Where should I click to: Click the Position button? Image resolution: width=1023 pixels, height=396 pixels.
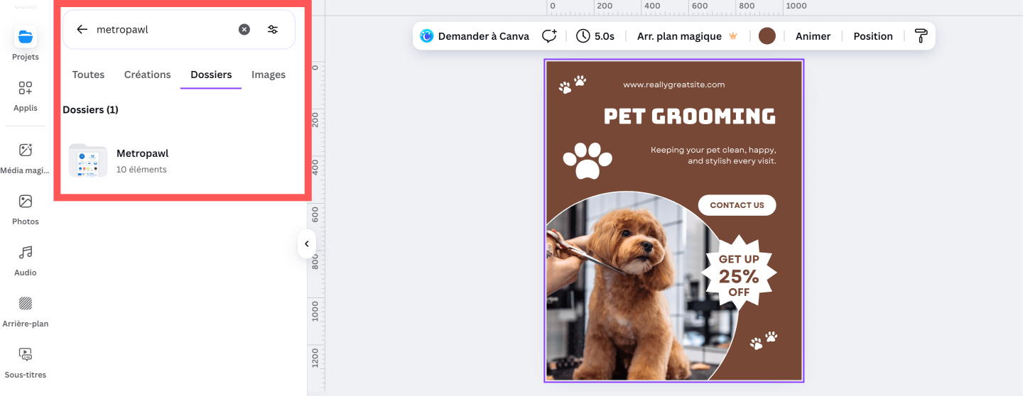click(x=873, y=36)
